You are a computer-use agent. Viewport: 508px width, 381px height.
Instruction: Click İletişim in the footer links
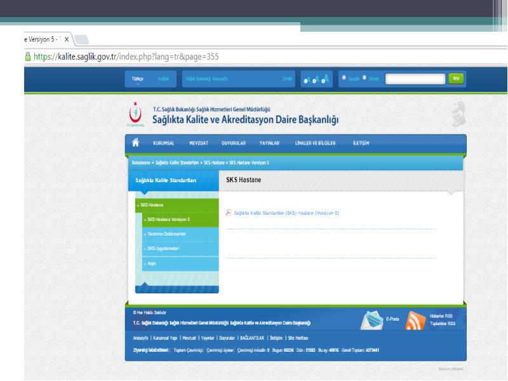pos(276,338)
